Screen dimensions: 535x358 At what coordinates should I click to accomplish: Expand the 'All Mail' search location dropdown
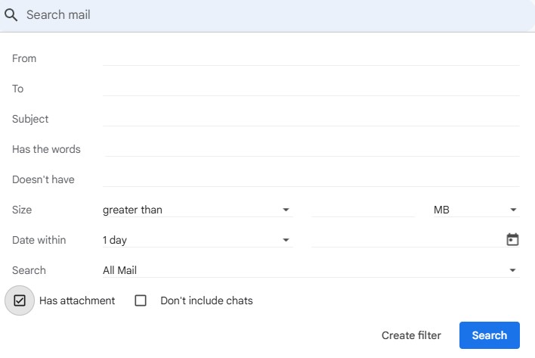pyautogui.click(x=311, y=270)
